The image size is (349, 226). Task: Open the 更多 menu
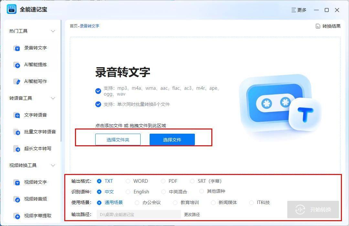tap(299, 10)
